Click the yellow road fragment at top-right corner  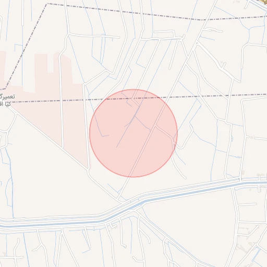coord(263,2)
